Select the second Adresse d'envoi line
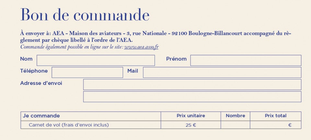The width and height of the screenshot is (311, 140). (x=192, y=97)
